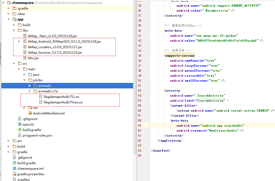Image resolution: width=275 pixels, height=181 pixels.
Task: Fold the intent-filter block at line 55
Action: (x=149, y=105)
